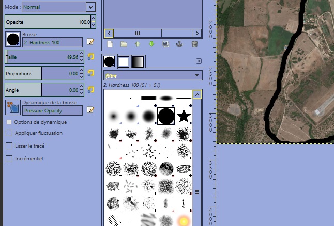Increase opacity with the up arrow
This screenshot has height=226, width=334.
[93, 18]
